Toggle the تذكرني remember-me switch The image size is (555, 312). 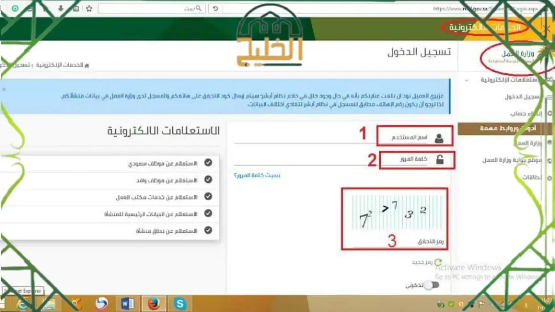click(432, 285)
